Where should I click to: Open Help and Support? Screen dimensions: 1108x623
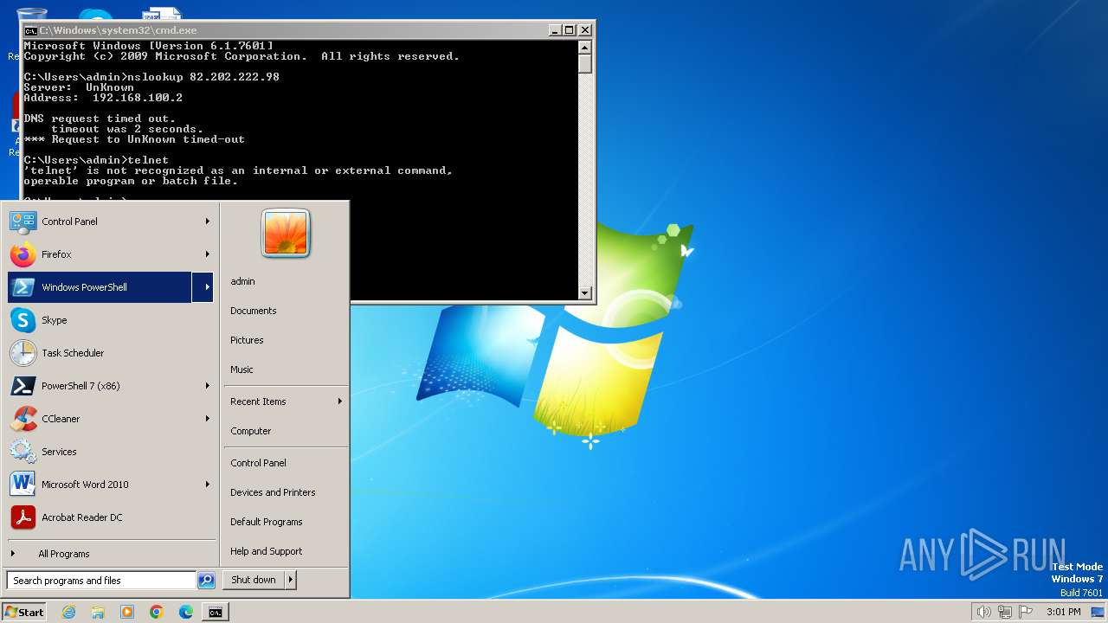[x=266, y=551]
